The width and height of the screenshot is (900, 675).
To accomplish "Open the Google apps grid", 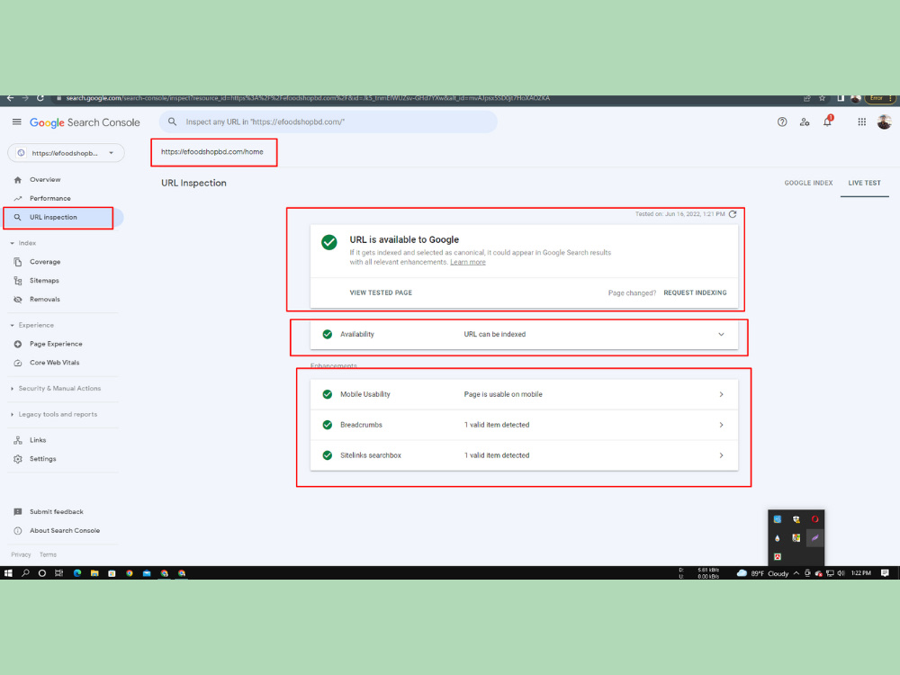I will [861, 121].
